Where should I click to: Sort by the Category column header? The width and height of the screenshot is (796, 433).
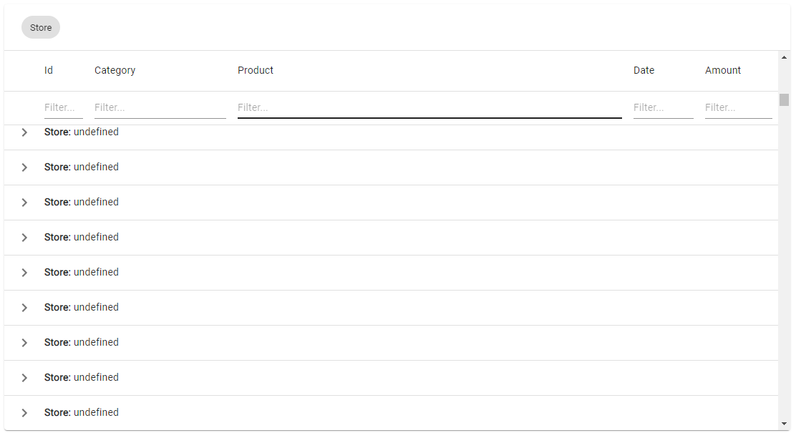pyautogui.click(x=115, y=70)
